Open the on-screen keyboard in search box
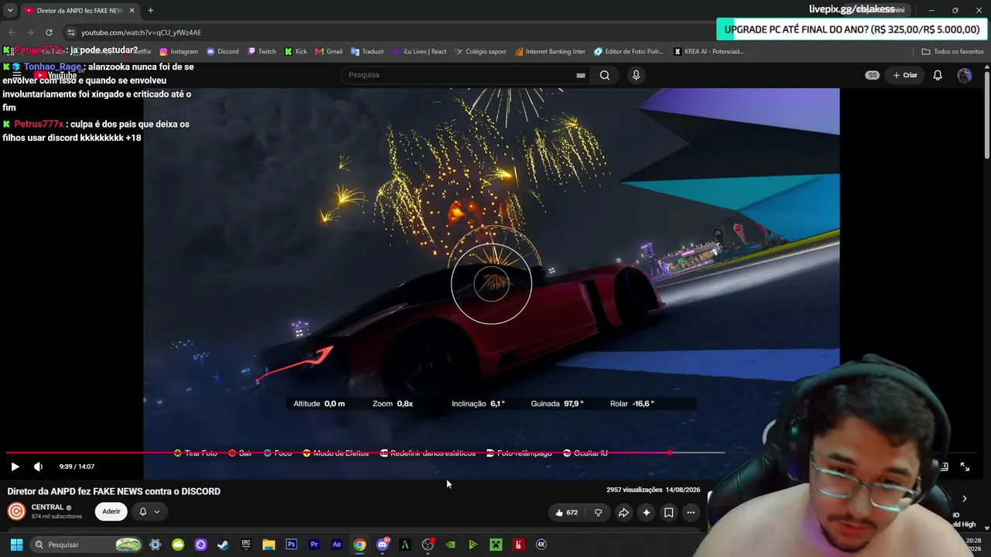 [x=581, y=75]
